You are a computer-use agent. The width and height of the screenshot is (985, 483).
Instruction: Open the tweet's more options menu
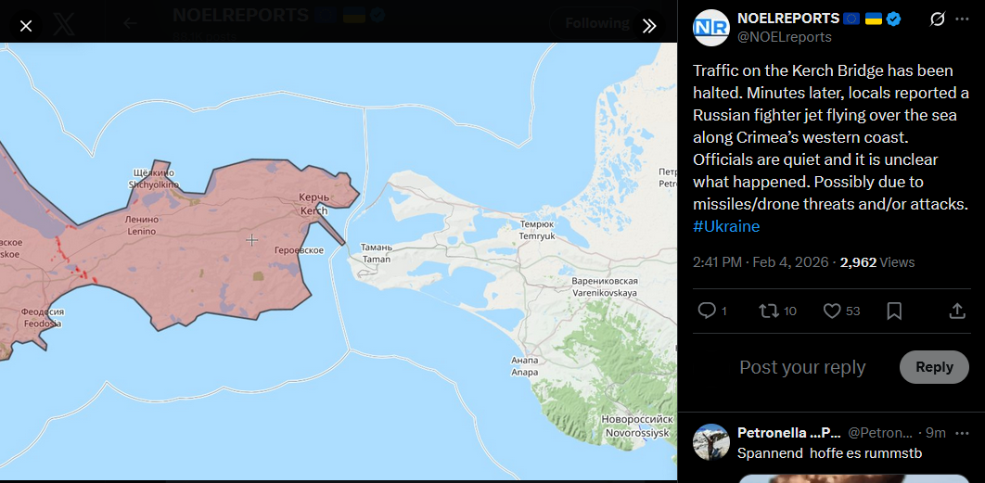(x=962, y=19)
